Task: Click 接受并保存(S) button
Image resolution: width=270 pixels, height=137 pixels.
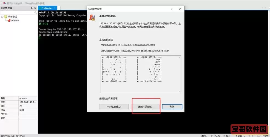Action: coord(145,107)
